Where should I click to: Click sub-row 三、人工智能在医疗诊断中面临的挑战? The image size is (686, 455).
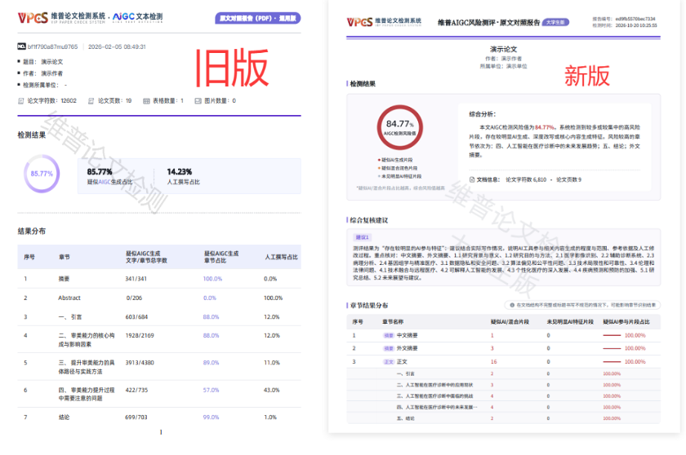pos(503,396)
